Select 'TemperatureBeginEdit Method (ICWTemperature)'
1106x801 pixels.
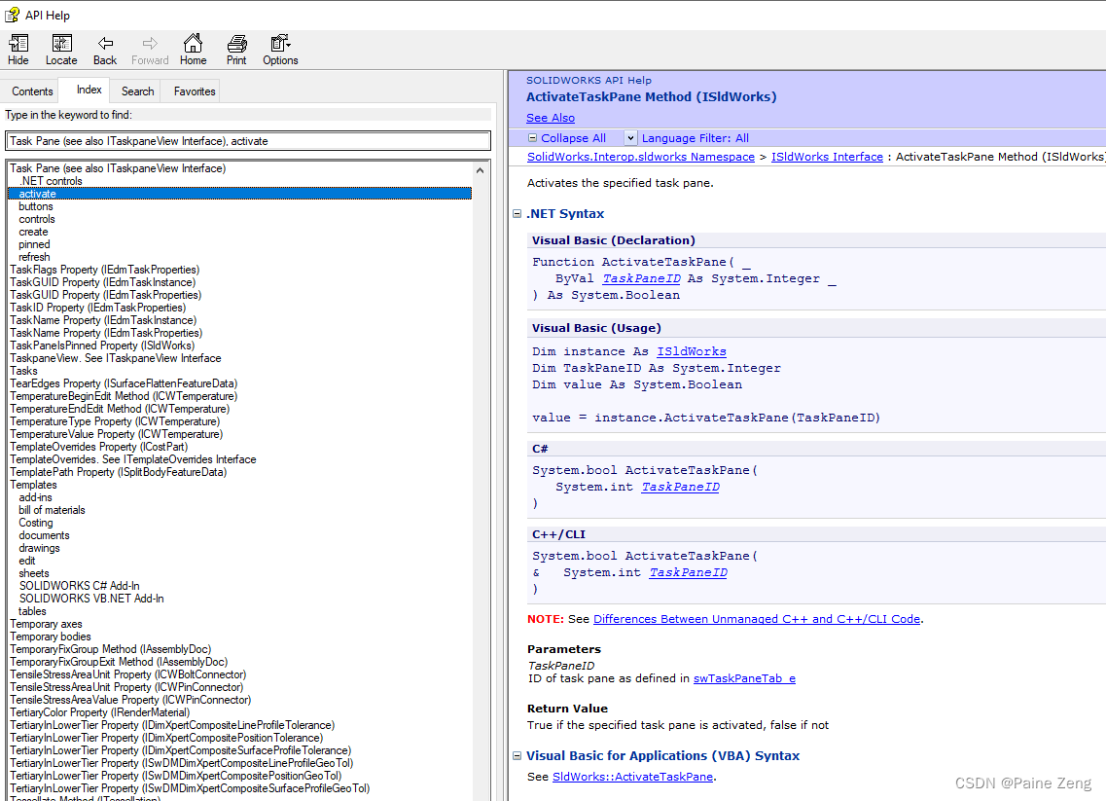pyautogui.click(x=124, y=397)
